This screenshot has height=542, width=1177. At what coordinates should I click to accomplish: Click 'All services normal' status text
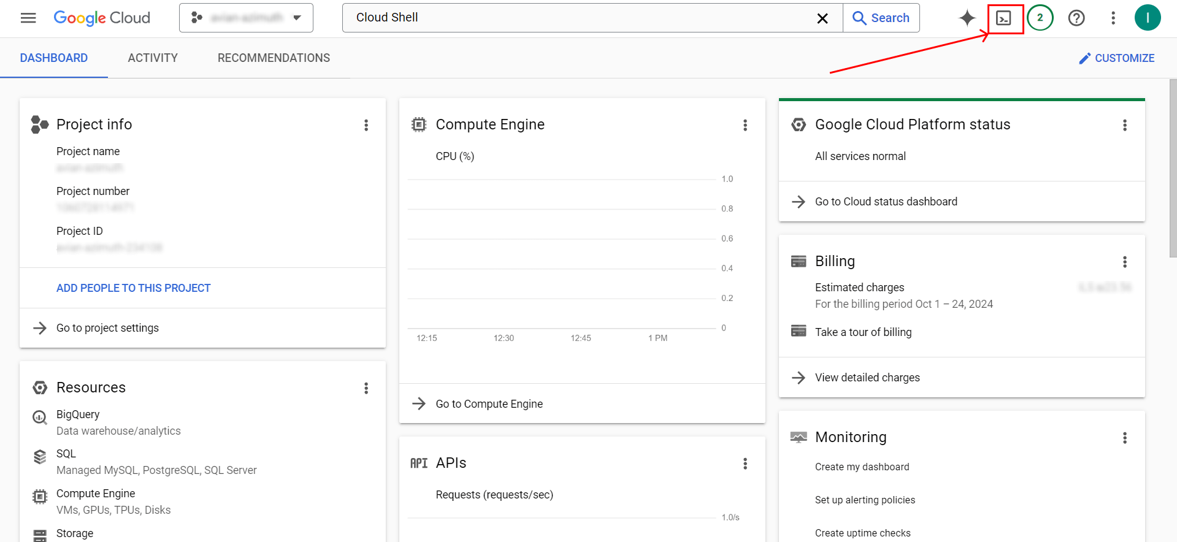860,156
